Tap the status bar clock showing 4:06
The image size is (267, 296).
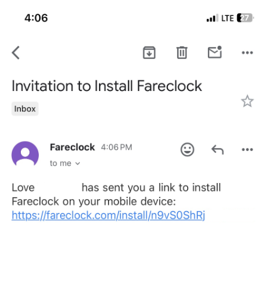click(36, 18)
